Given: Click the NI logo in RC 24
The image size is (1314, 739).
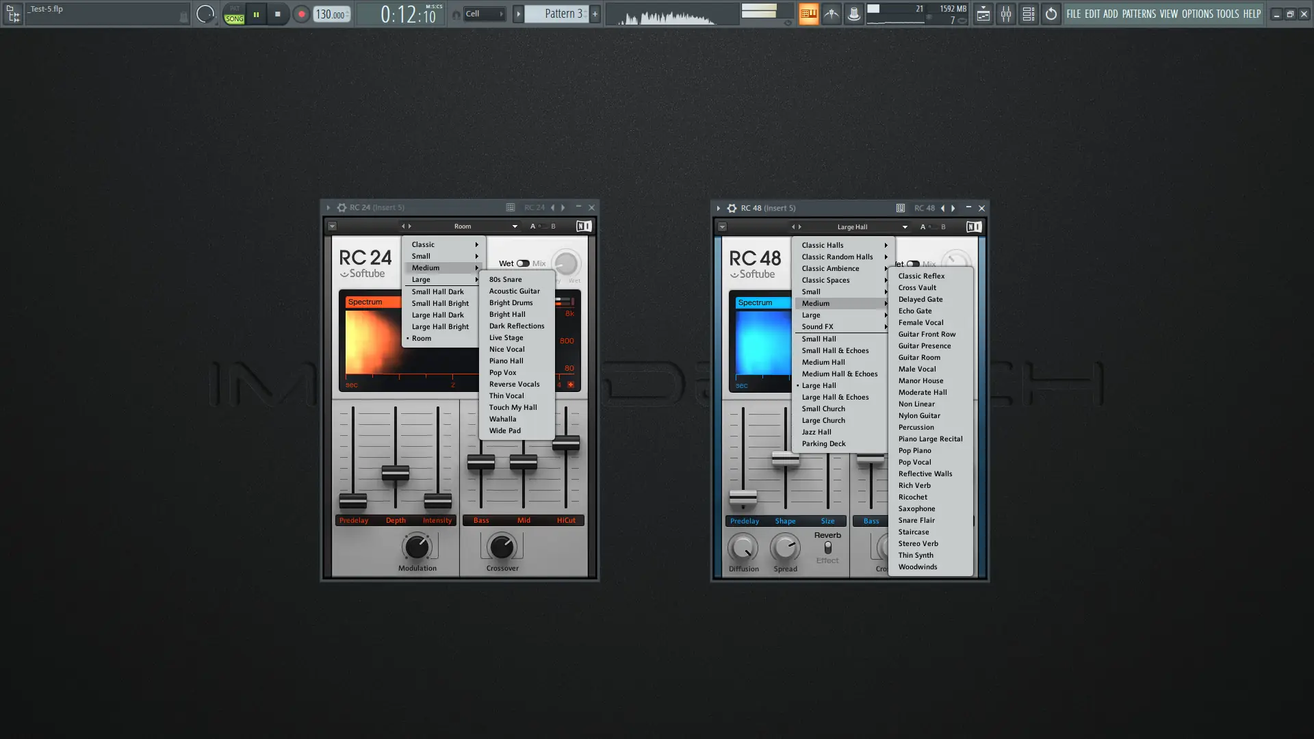Looking at the screenshot, I should pos(583,226).
